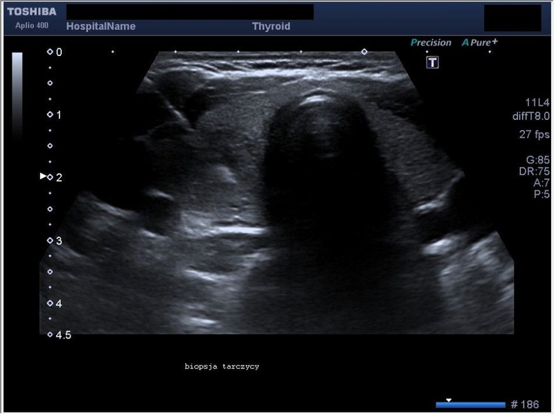Image resolution: width=554 pixels, height=414 pixels.
Task: Click the A:7 parameter value
Action: 542,183
